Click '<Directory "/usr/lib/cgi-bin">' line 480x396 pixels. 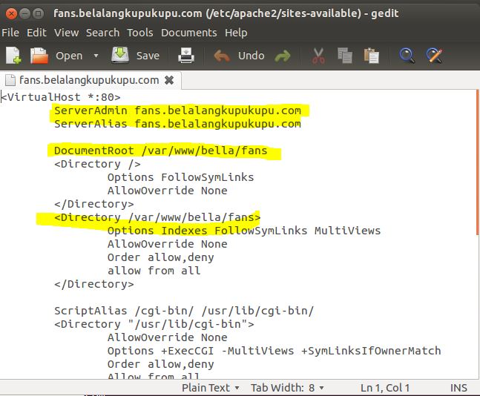[154, 324]
